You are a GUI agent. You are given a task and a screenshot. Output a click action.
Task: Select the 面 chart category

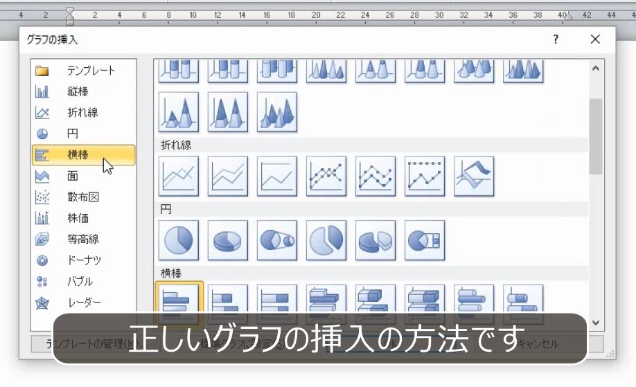click(83, 176)
